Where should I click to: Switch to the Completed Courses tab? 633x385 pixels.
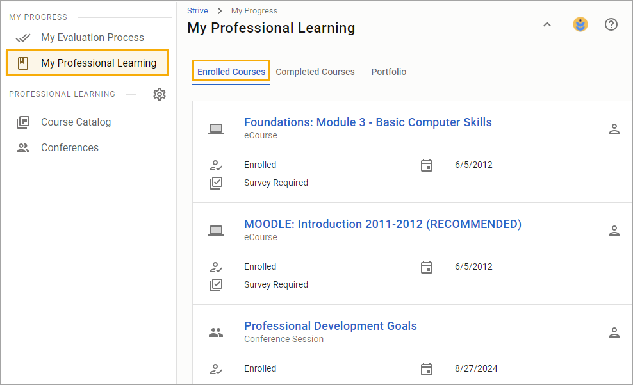pyautogui.click(x=315, y=72)
